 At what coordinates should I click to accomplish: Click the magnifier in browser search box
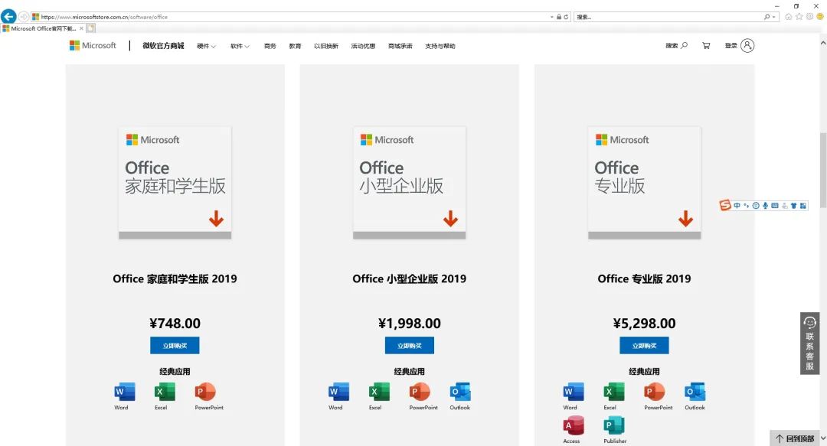point(767,17)
